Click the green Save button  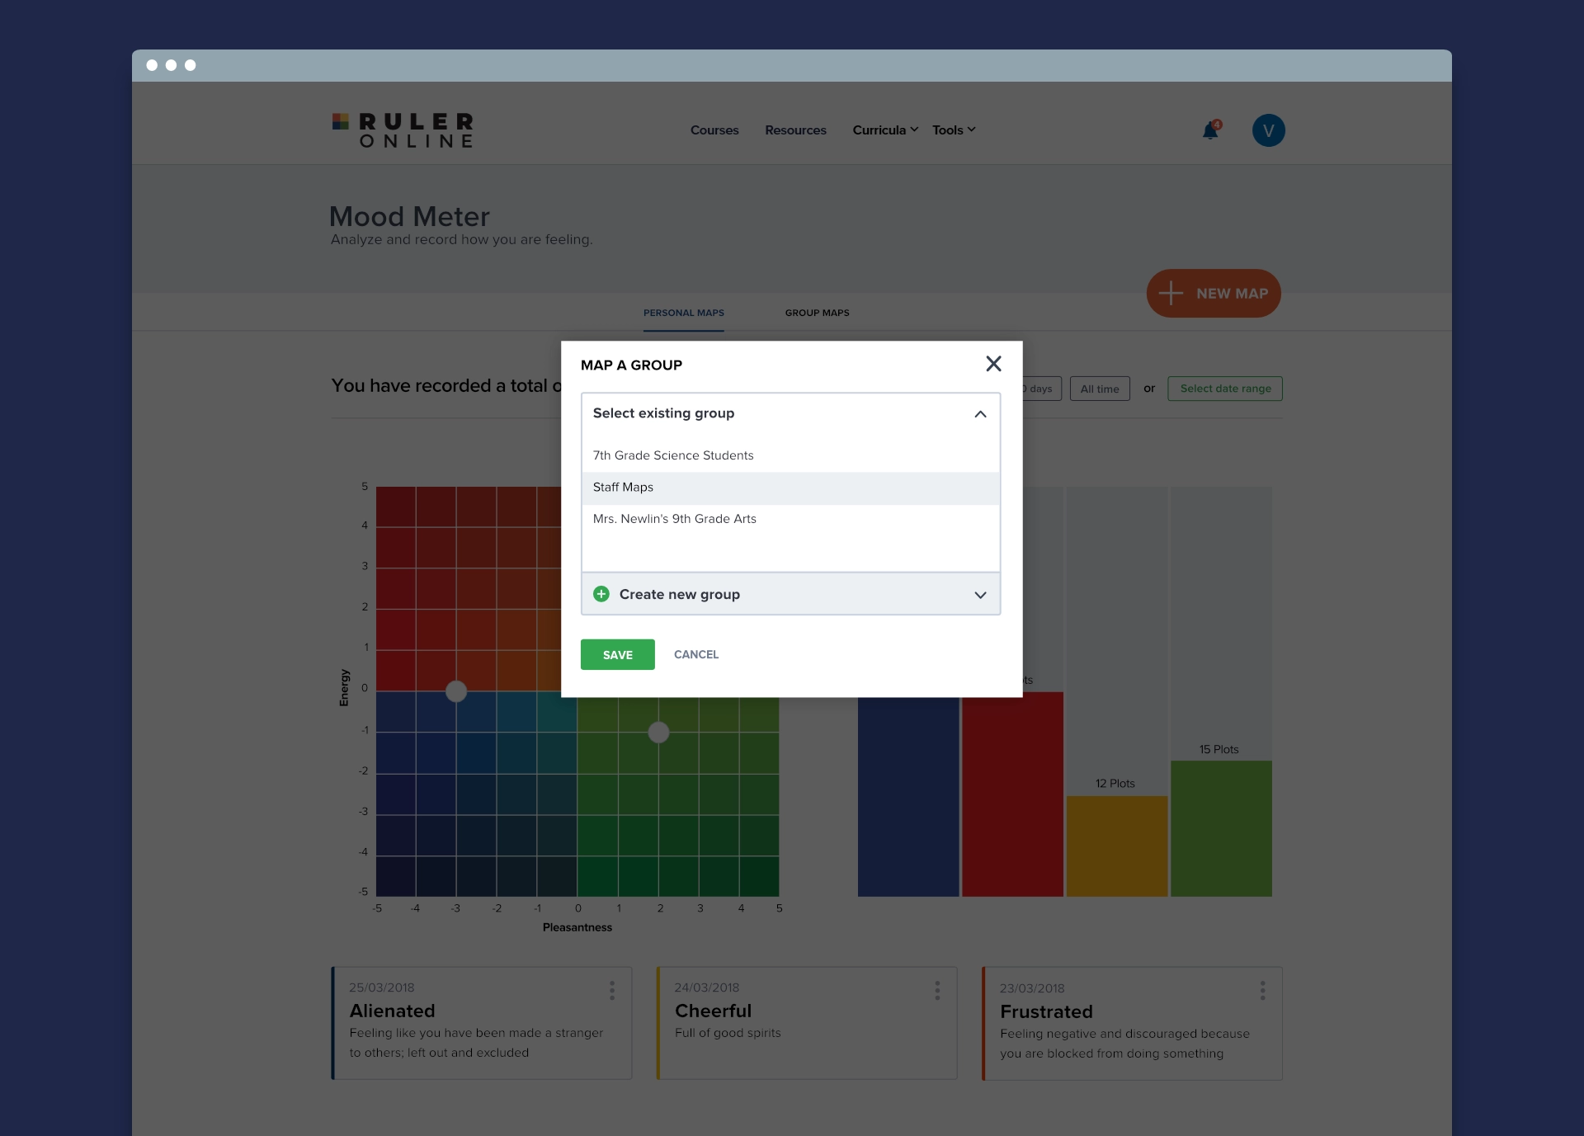(x=617, y=654)
